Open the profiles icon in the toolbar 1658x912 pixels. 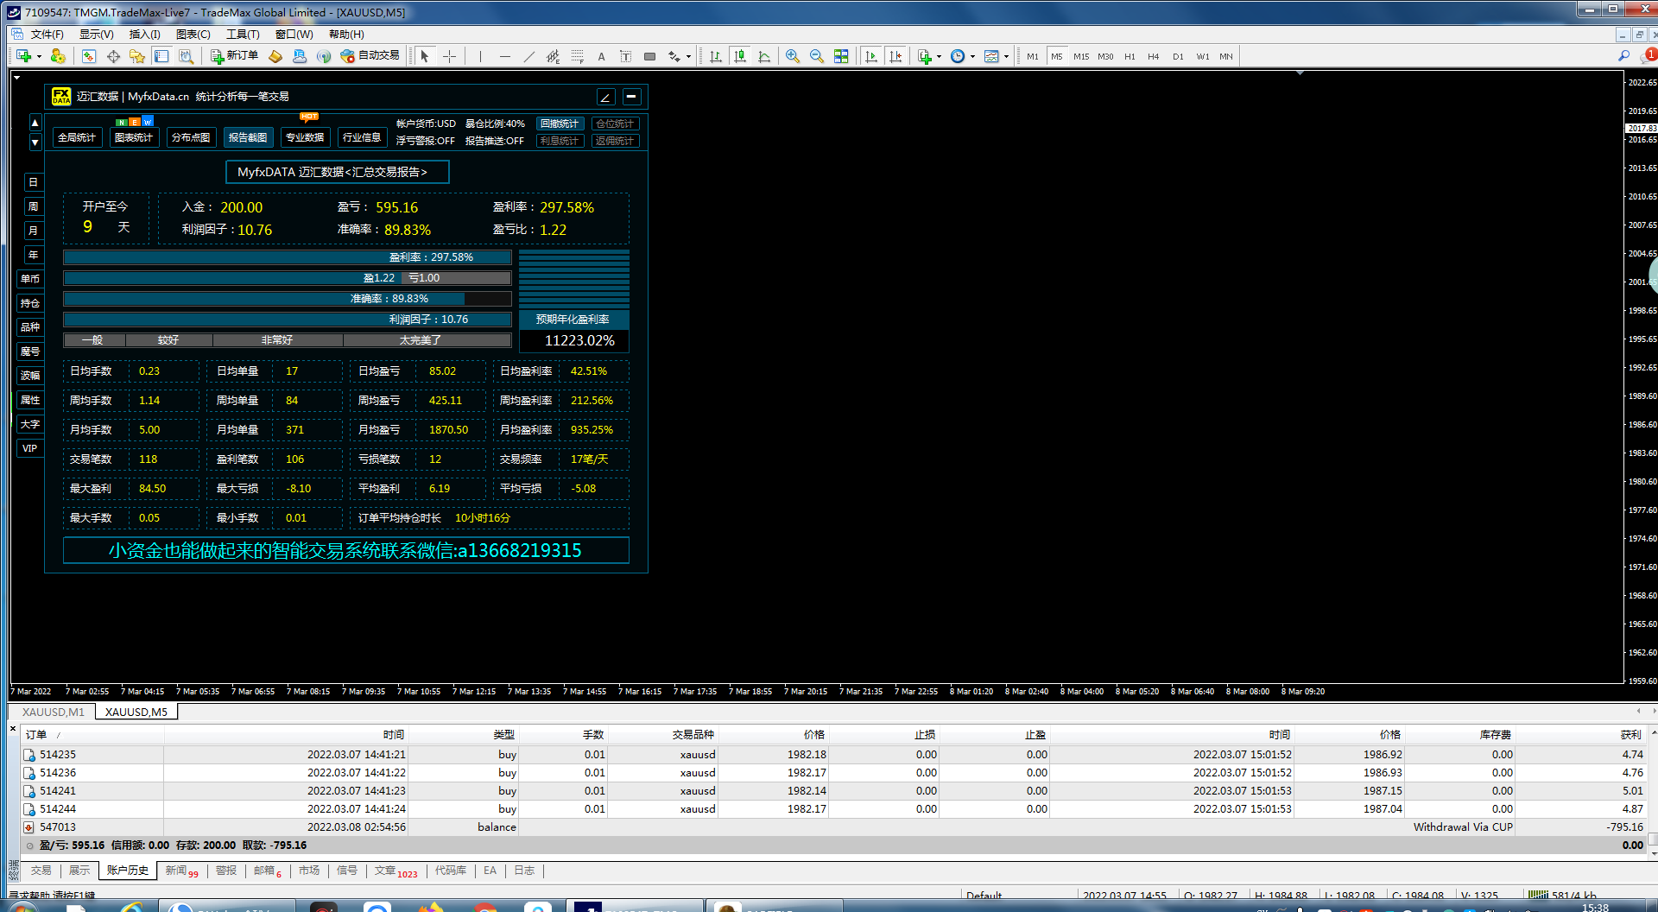click(58, 56)
